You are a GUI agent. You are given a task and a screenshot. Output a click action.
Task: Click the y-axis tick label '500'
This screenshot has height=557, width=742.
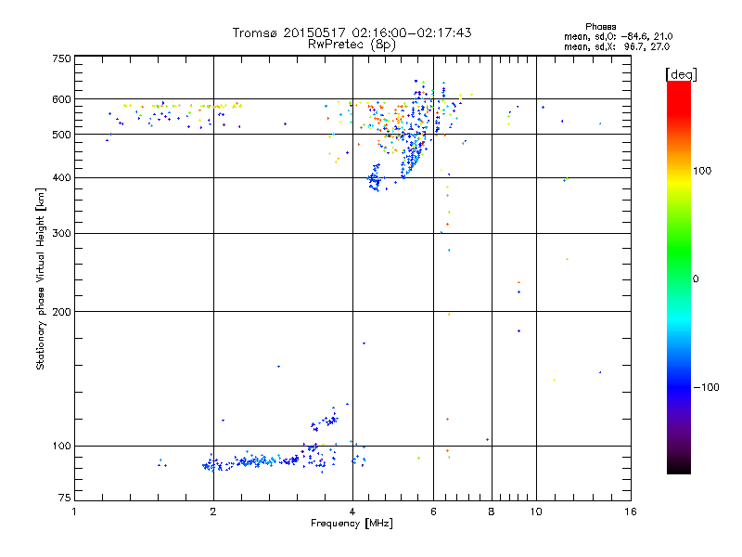pyautogui.click(x=62, y=135)
